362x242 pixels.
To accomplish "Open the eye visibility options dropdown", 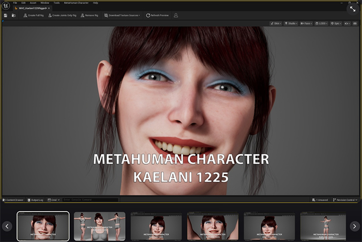I will pyautogui.click(x=347, y=24).
